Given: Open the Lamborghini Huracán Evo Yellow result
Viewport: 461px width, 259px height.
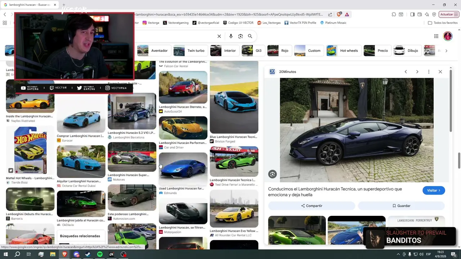Looking at the screenshot, I should click(234, 209).
